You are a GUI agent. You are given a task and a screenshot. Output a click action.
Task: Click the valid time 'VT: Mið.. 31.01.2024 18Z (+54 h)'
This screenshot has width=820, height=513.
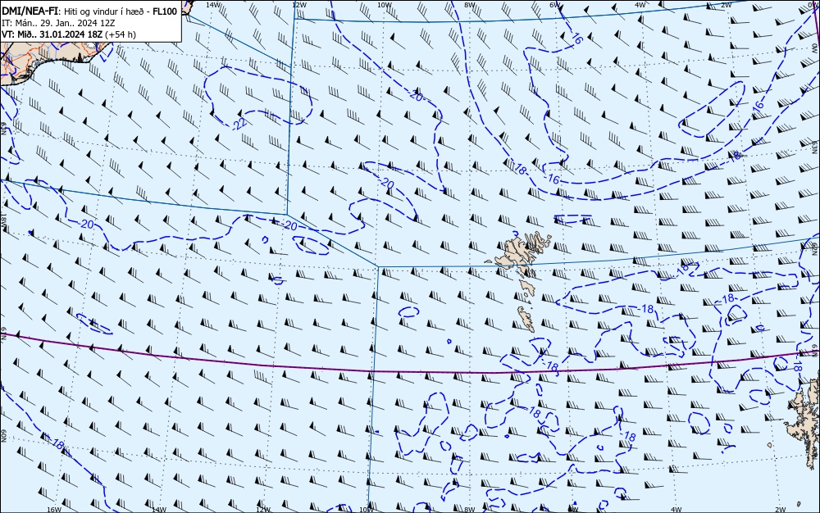point(69,34)
